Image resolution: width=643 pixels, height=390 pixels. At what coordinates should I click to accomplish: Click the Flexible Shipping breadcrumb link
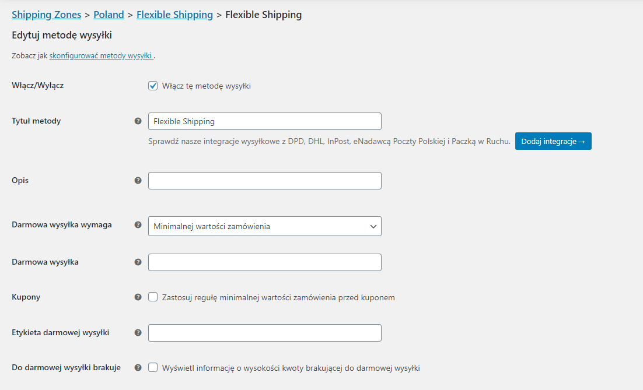[x=174, y=14]
